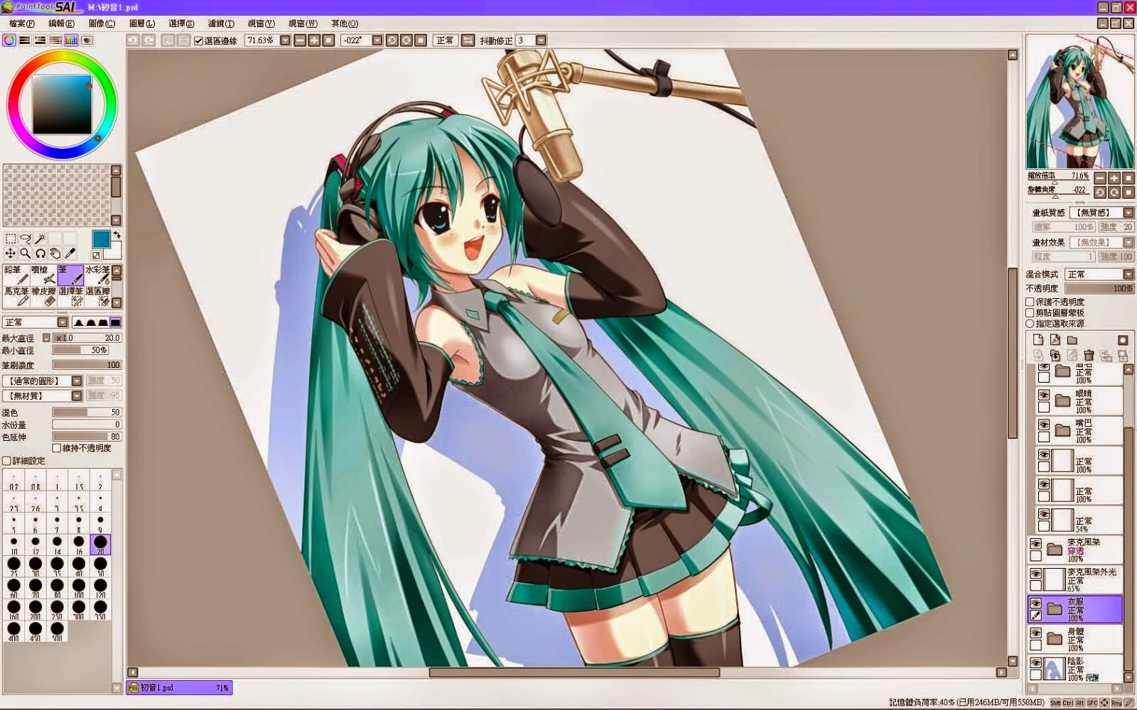Create new linework layer

click(1055, 340)
